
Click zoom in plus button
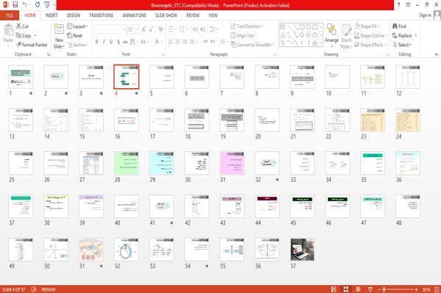click(x=416, y=289)
